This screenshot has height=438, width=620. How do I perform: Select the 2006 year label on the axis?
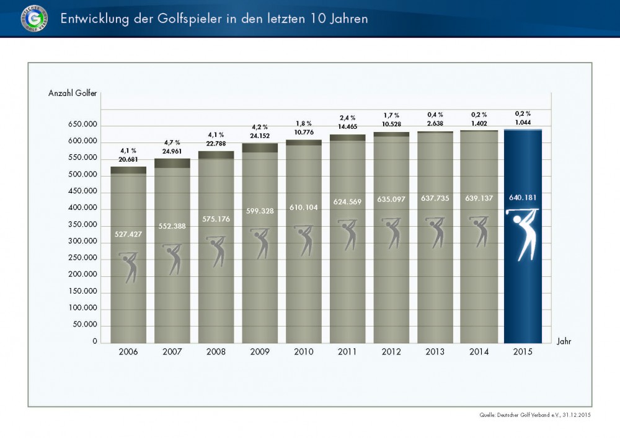tap(128, 352)
